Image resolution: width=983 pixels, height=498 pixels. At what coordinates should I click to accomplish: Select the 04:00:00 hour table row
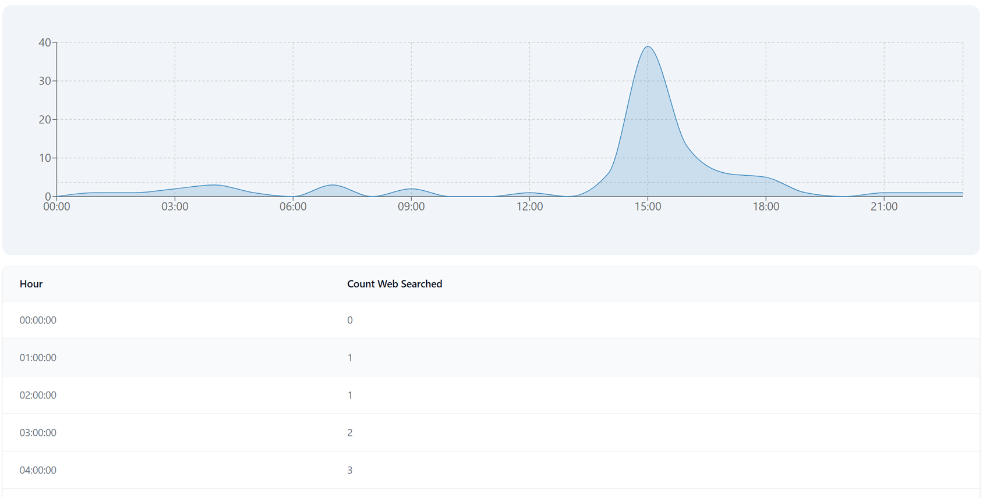point(38,470)
